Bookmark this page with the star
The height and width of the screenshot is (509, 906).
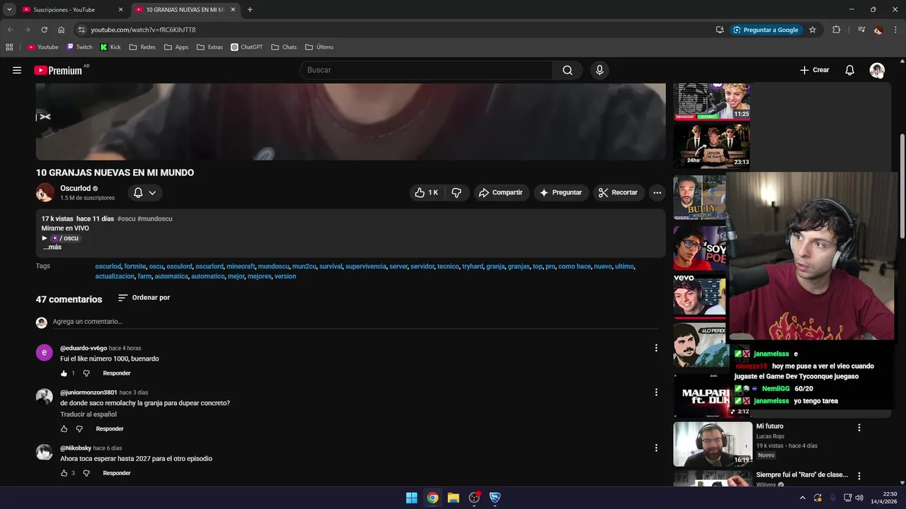click(813, 30)
